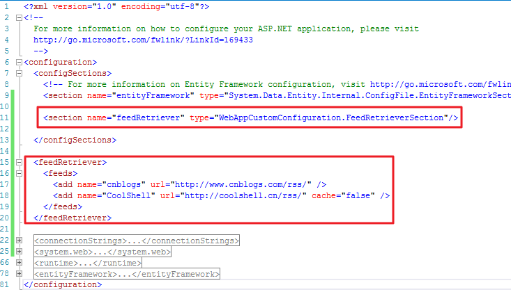Click the closing </feeds> tag

[x=63, y=206]
